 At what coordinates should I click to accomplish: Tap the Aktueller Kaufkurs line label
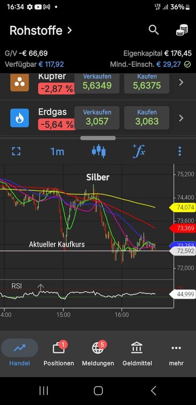pyautogui.click(x=57, y=244)
